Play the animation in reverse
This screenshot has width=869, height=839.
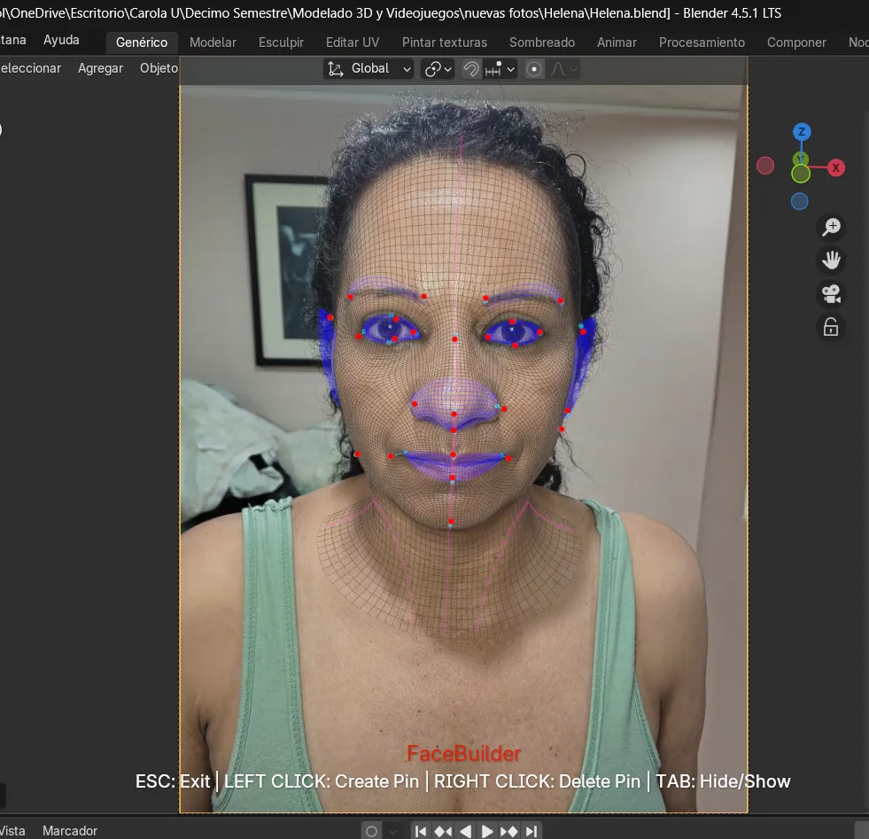465,831
